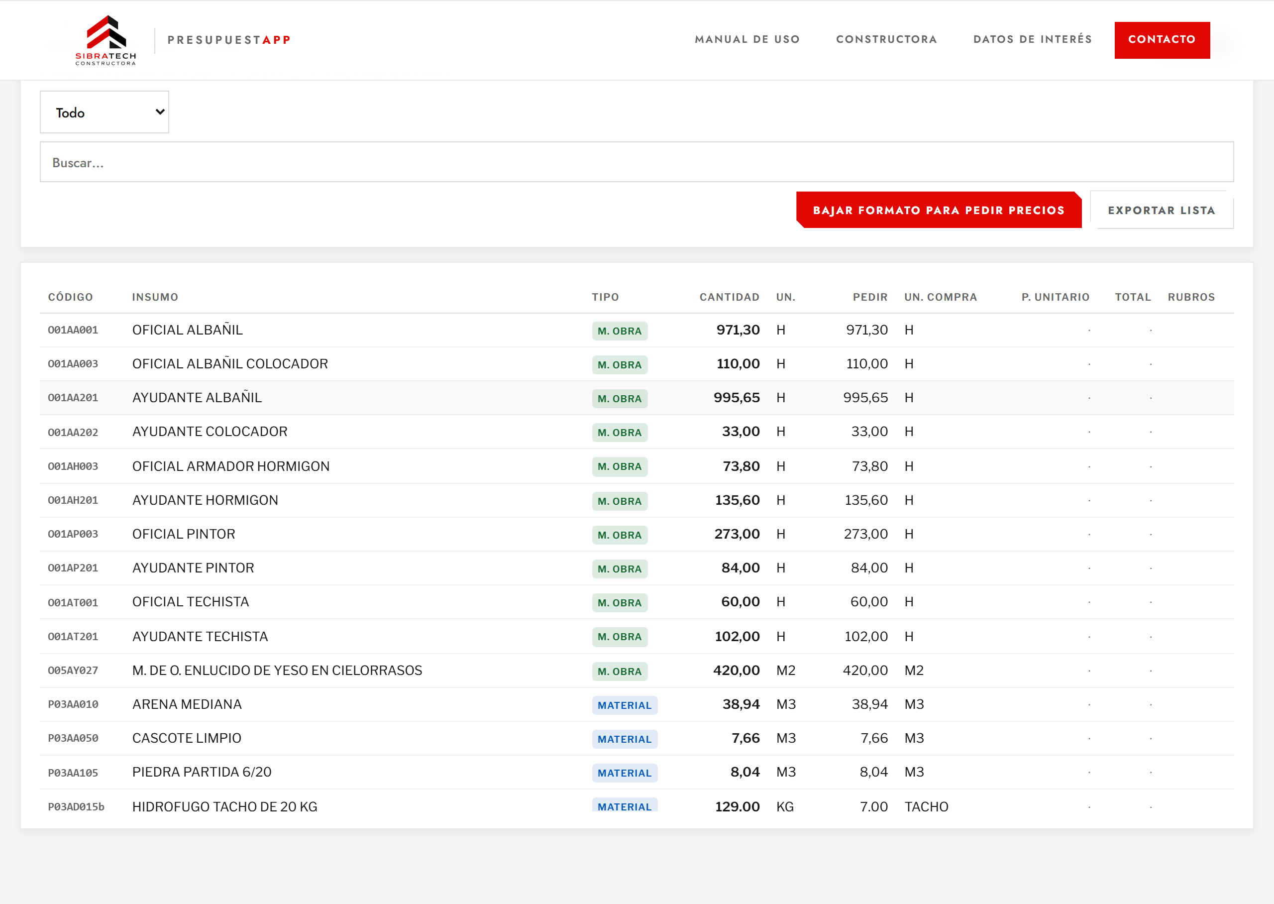Open the Todo filter dropdown

105,112
